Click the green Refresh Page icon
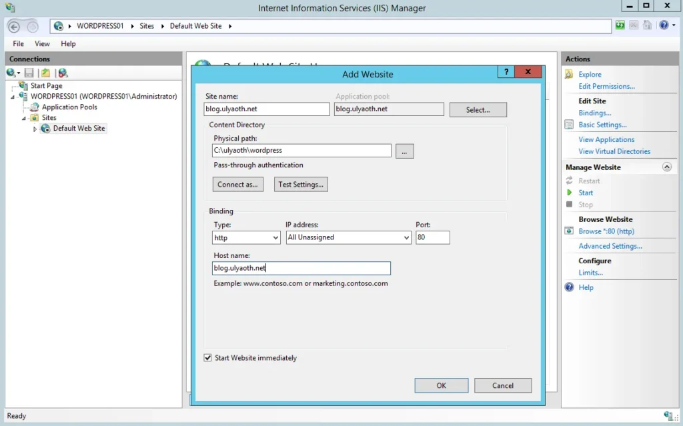 click(x=620, y=25)
